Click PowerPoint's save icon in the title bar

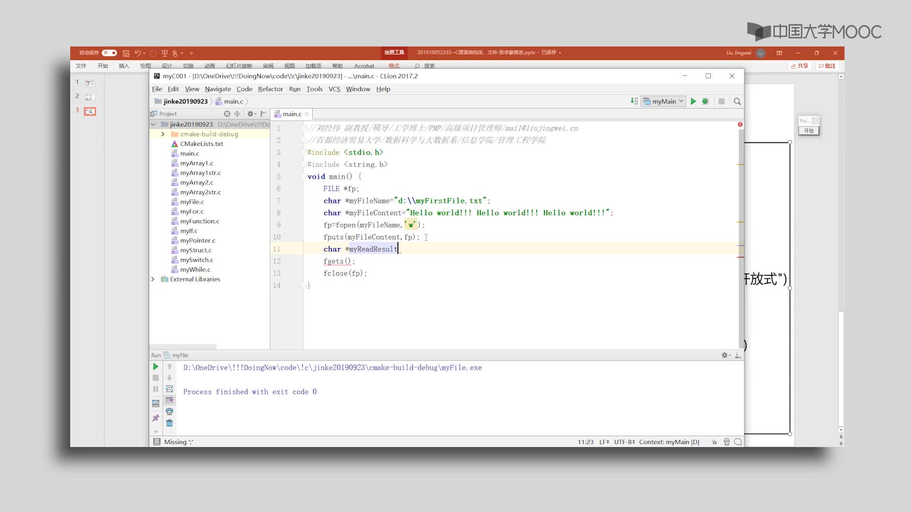coord(126,53)
